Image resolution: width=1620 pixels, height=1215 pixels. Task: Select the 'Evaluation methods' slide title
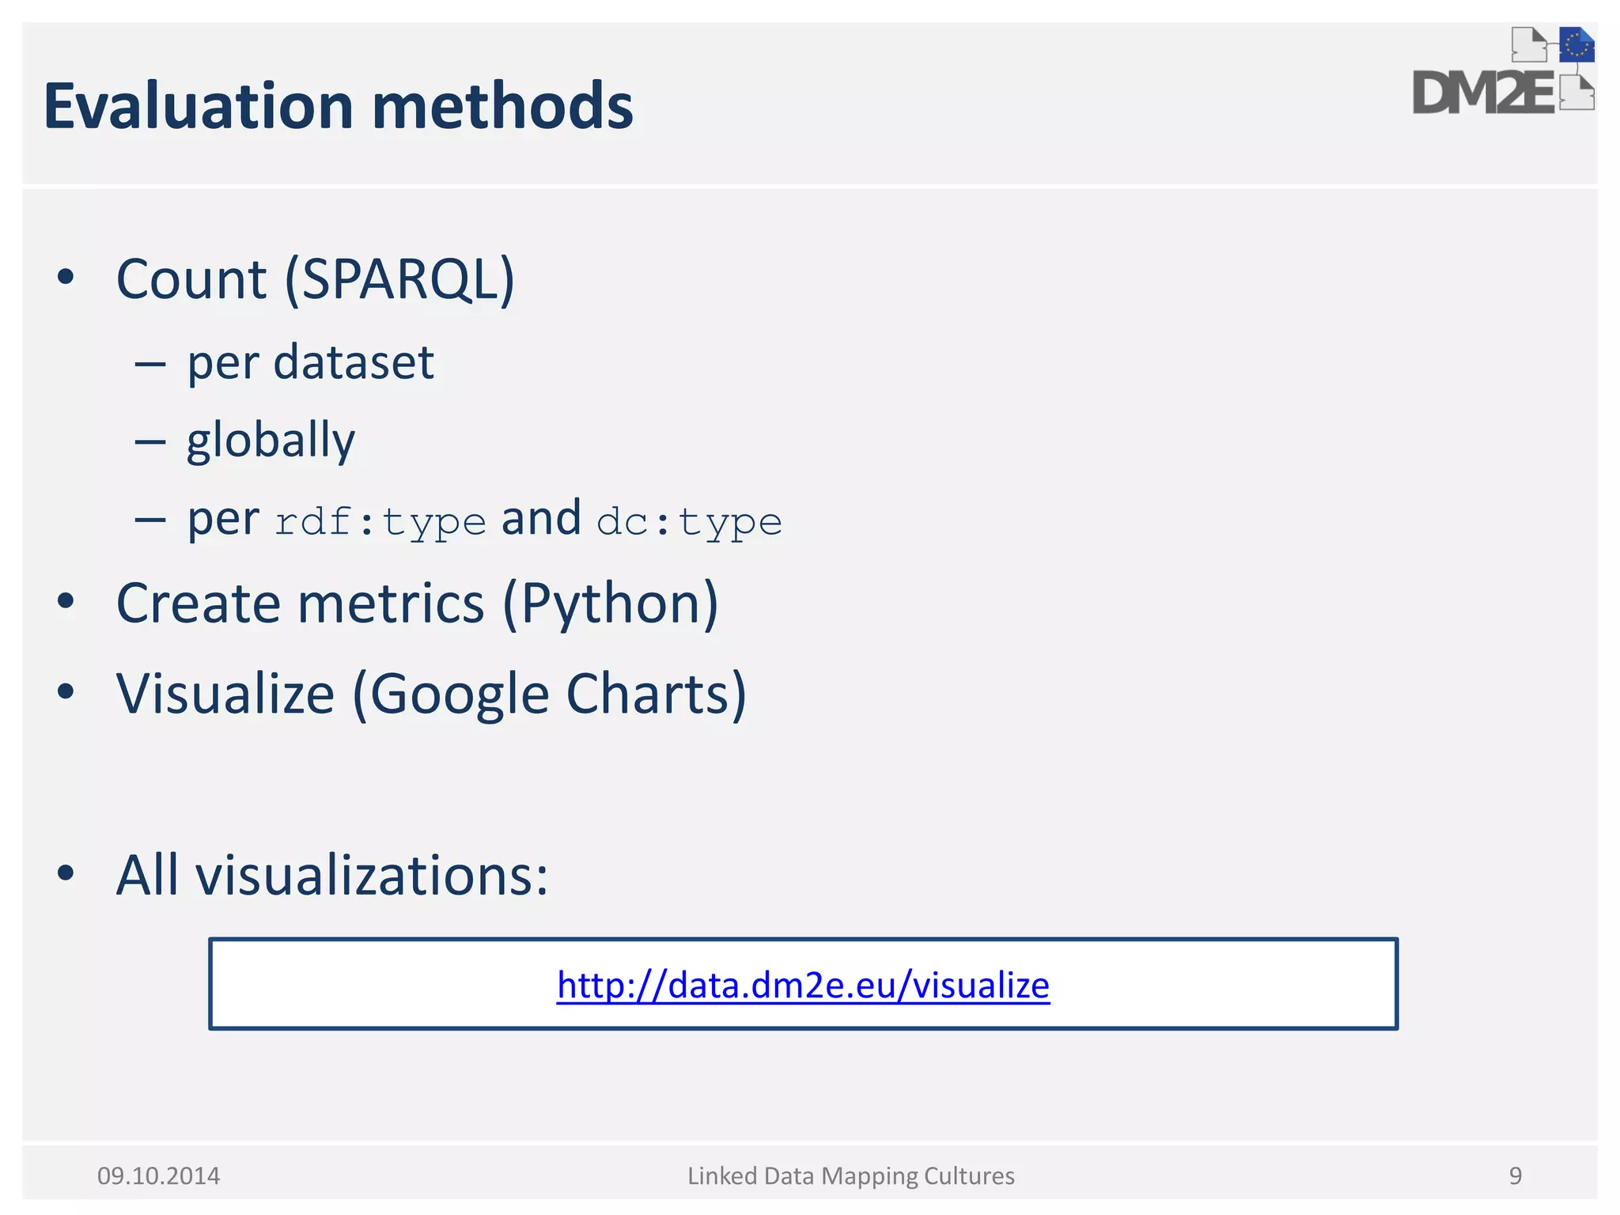click(x=339, y=106)
